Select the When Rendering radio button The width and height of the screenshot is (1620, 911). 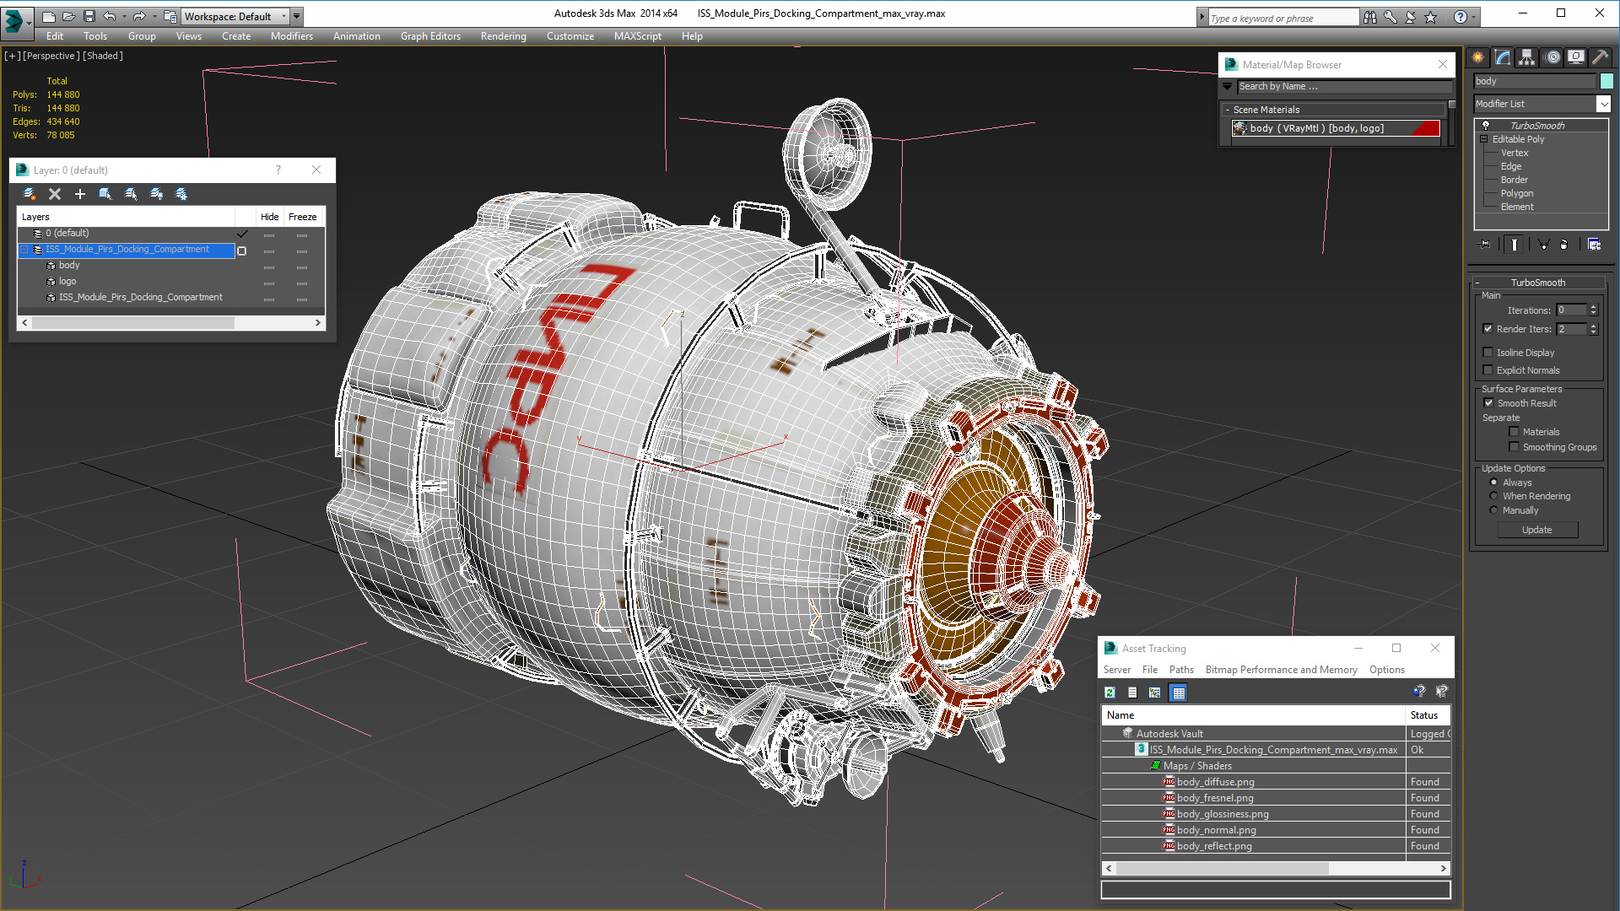(x=1493, y=496)
